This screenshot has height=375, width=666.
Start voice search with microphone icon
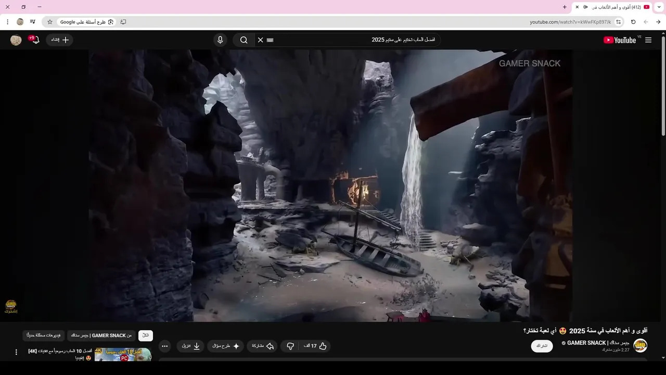click(x=220, y=40)
